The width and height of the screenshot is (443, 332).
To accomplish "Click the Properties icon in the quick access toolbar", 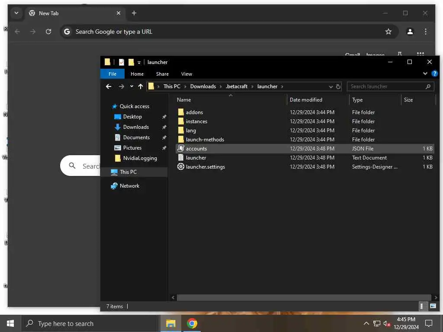I will pos(122,62).
